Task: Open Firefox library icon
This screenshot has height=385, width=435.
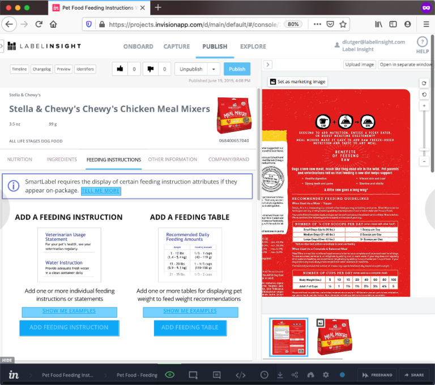Action: click(x=378, y=24)
